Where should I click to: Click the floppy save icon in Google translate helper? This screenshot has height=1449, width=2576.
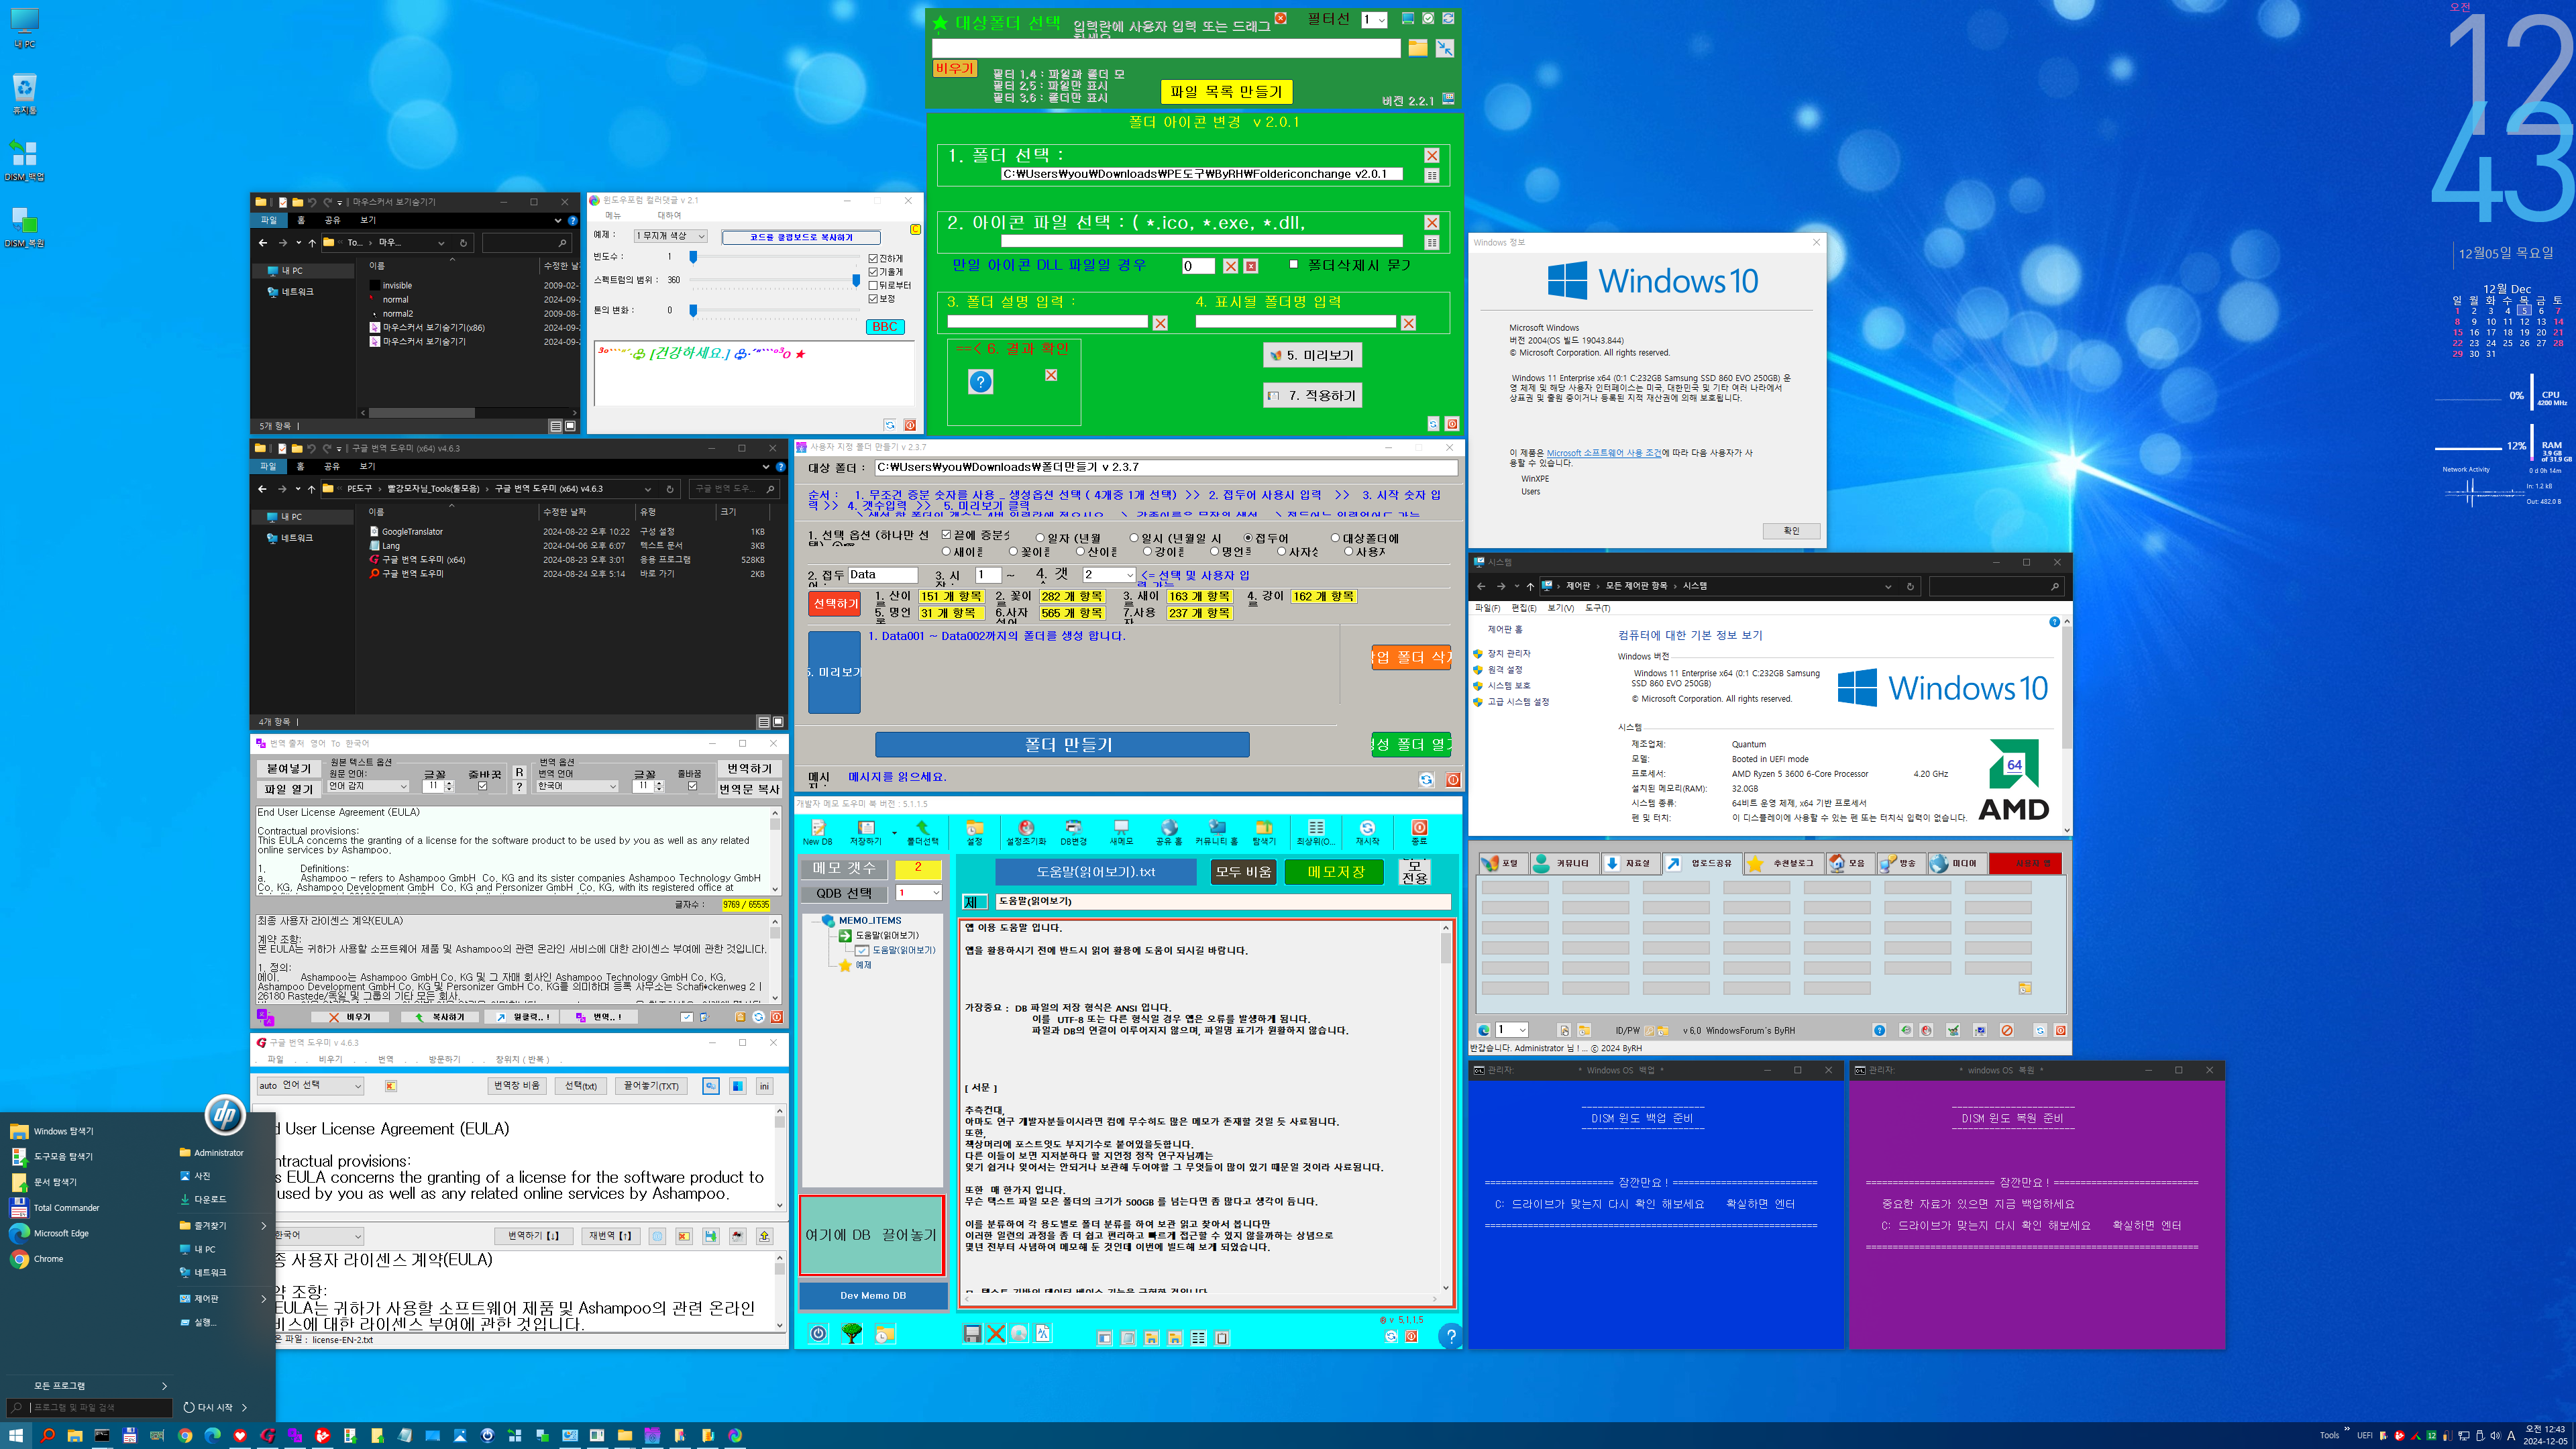(710, 1236)
